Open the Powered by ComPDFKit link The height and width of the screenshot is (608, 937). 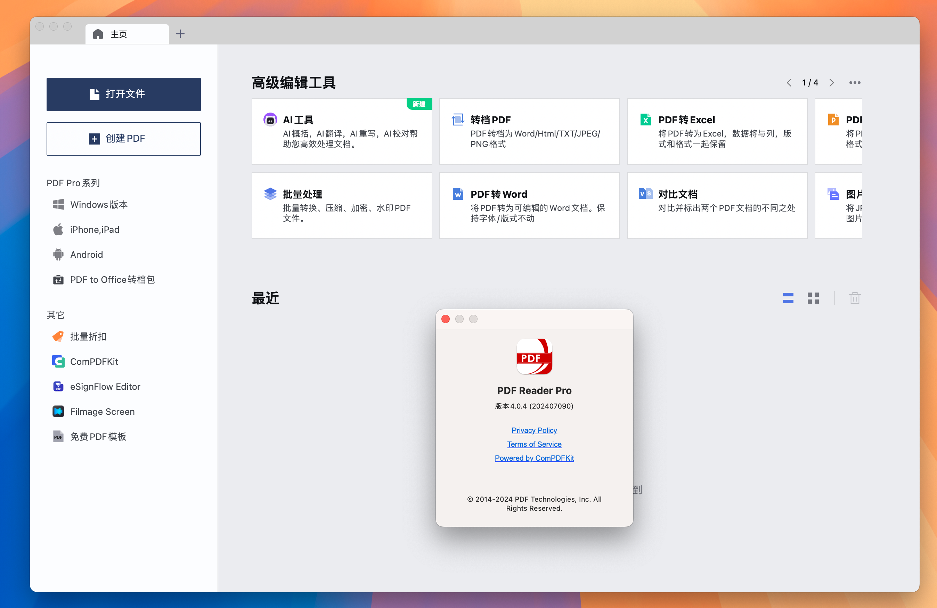534,458
